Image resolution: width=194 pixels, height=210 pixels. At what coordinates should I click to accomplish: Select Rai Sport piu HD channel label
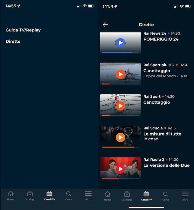[159, 65]
